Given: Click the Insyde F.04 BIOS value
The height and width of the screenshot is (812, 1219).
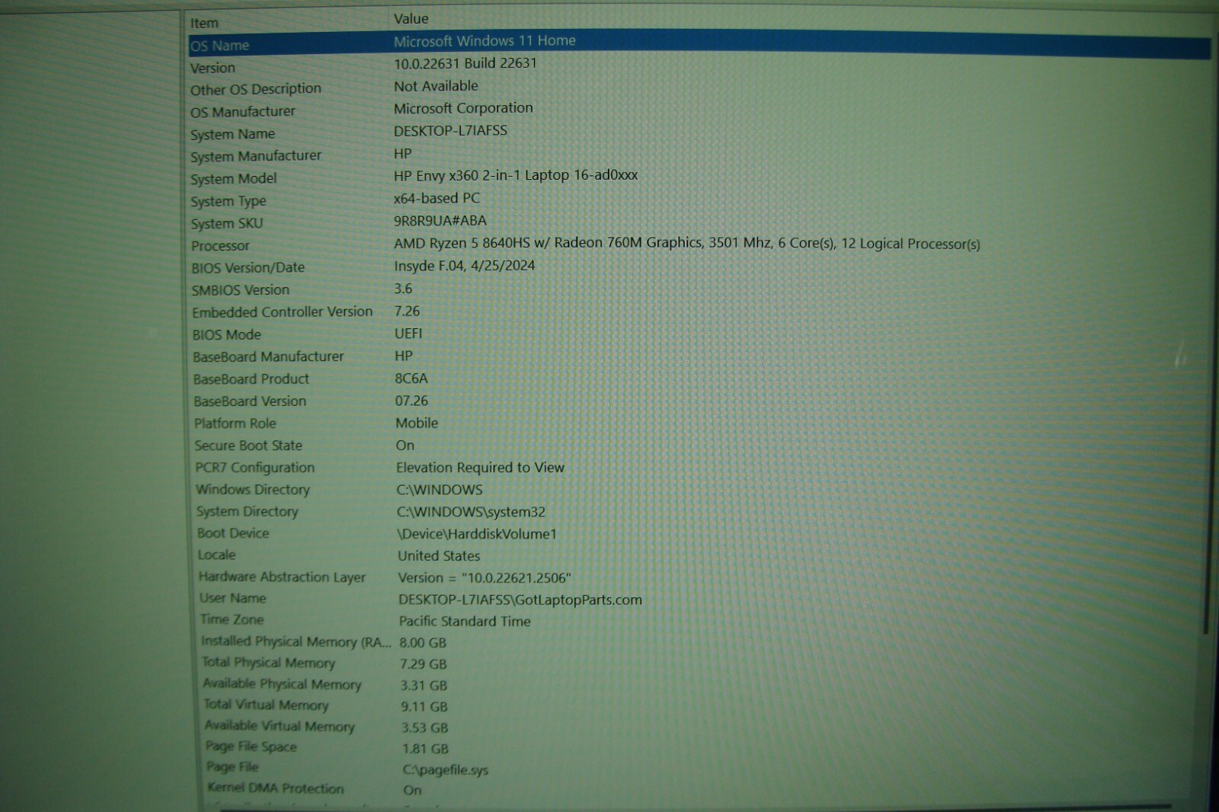Looking at the screenshot, I should 464,266.
